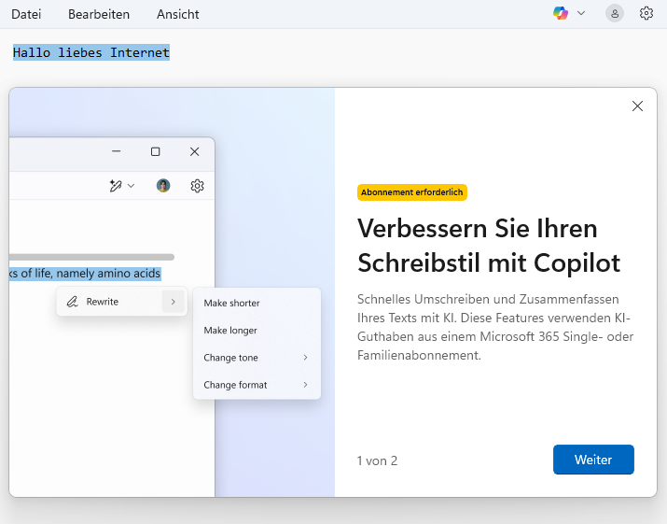This screenshot has height=524, width=667.
Task: Click the selected text Hallo liebes Internet
Action: pyautogui.click(x=91, y=52)
